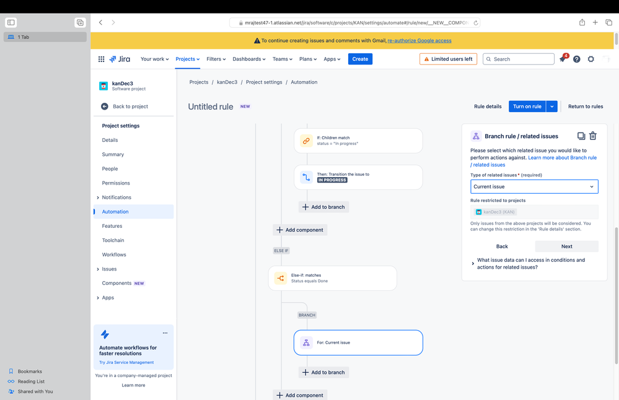The height and width of the screenshot is (400, 619).
Task: Click the new tab group icon
Action: coord(80,22)
